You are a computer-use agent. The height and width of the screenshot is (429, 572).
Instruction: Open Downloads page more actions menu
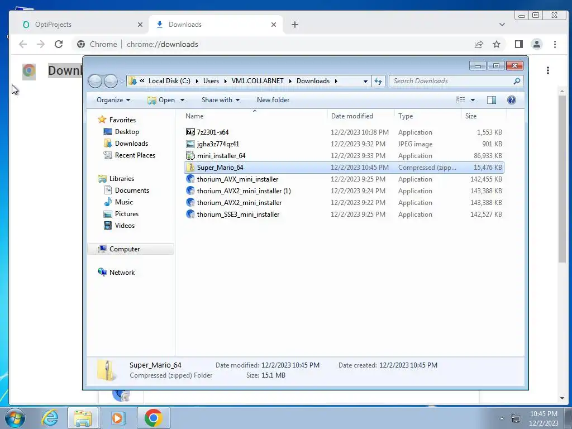coord(547,70)
